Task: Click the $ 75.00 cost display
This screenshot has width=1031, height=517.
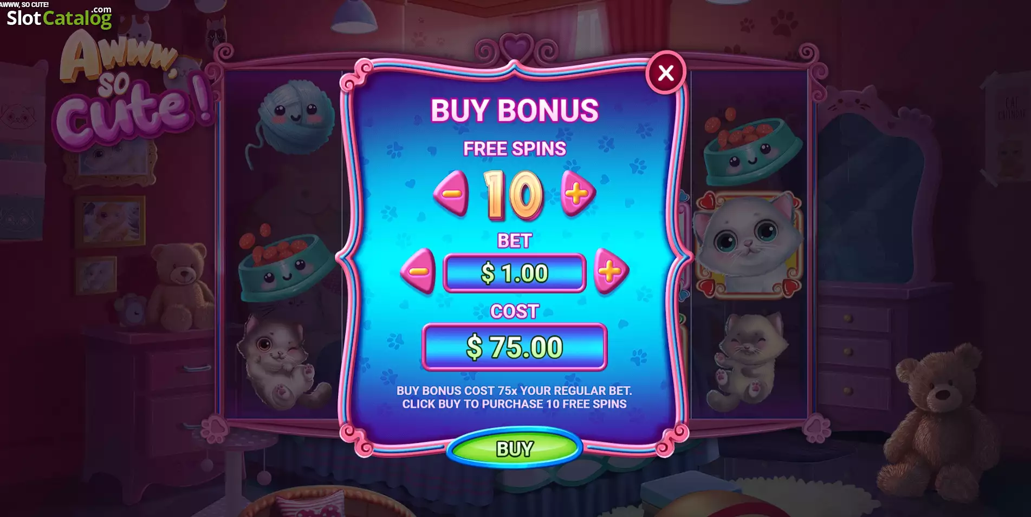Action: (514, 347)
